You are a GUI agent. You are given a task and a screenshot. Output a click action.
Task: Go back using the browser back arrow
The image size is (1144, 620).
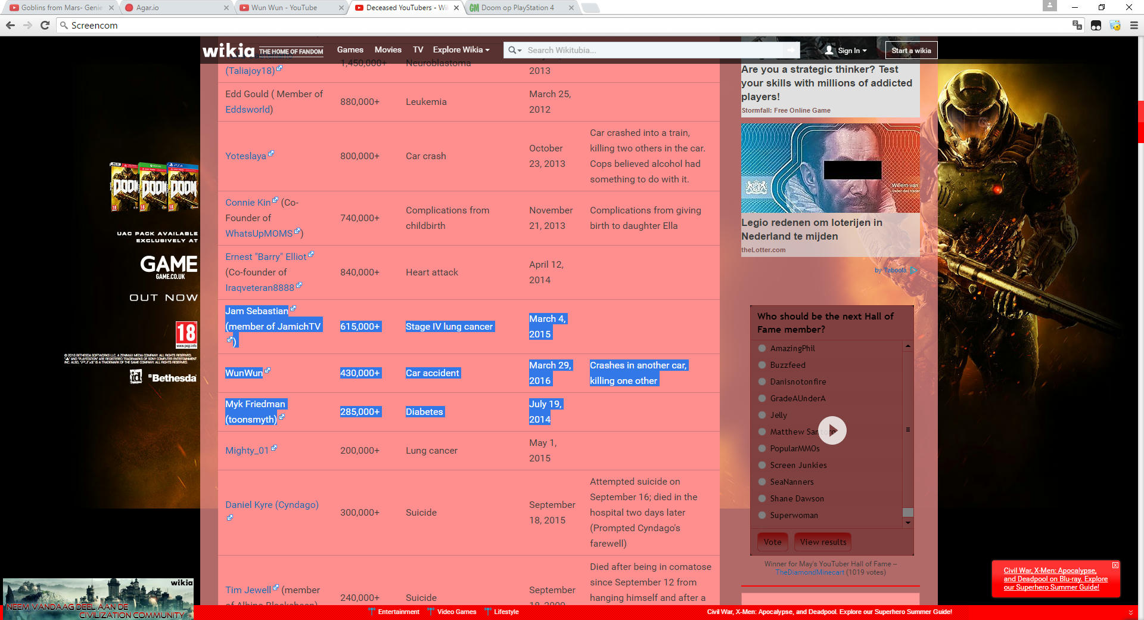[10, 25]
